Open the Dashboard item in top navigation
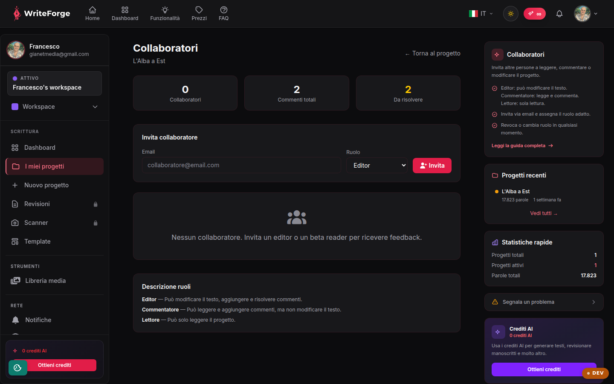Viewport: 614px width, 384px height. click(x=125, y=14)
